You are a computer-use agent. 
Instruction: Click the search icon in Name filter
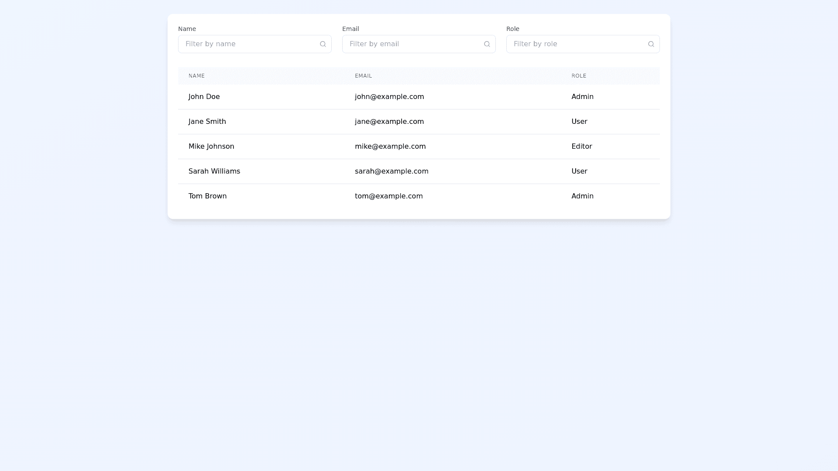pyautogui.click(x=323, y=44)
